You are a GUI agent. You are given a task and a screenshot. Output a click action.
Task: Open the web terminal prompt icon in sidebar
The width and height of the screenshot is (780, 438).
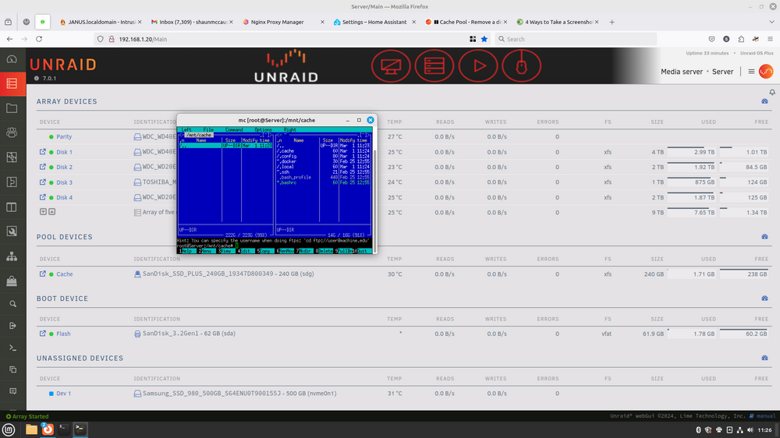tap(12, 348)
